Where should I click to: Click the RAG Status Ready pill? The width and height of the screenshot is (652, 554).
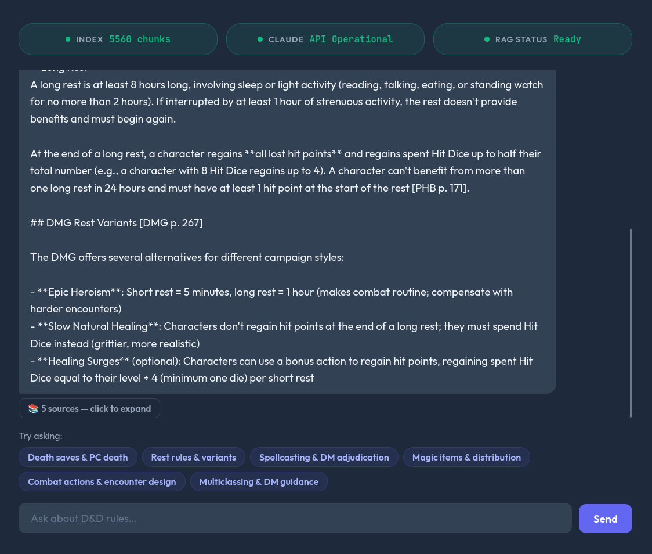(533, 39)
